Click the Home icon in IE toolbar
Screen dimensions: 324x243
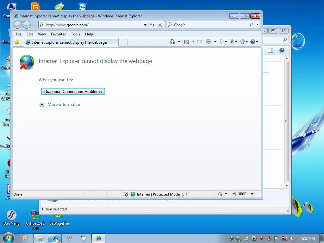(x=172, y=42)
